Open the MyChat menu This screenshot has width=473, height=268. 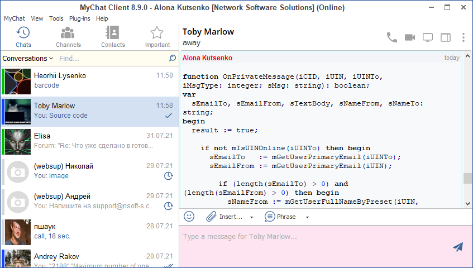(14, 18)
